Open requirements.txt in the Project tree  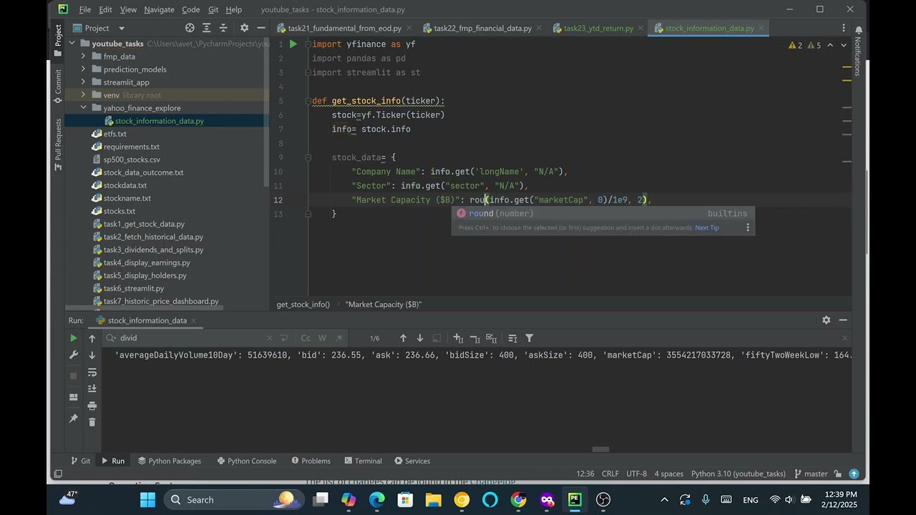point(132,147)
